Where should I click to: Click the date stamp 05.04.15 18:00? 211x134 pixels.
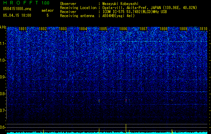coord(17,15)
